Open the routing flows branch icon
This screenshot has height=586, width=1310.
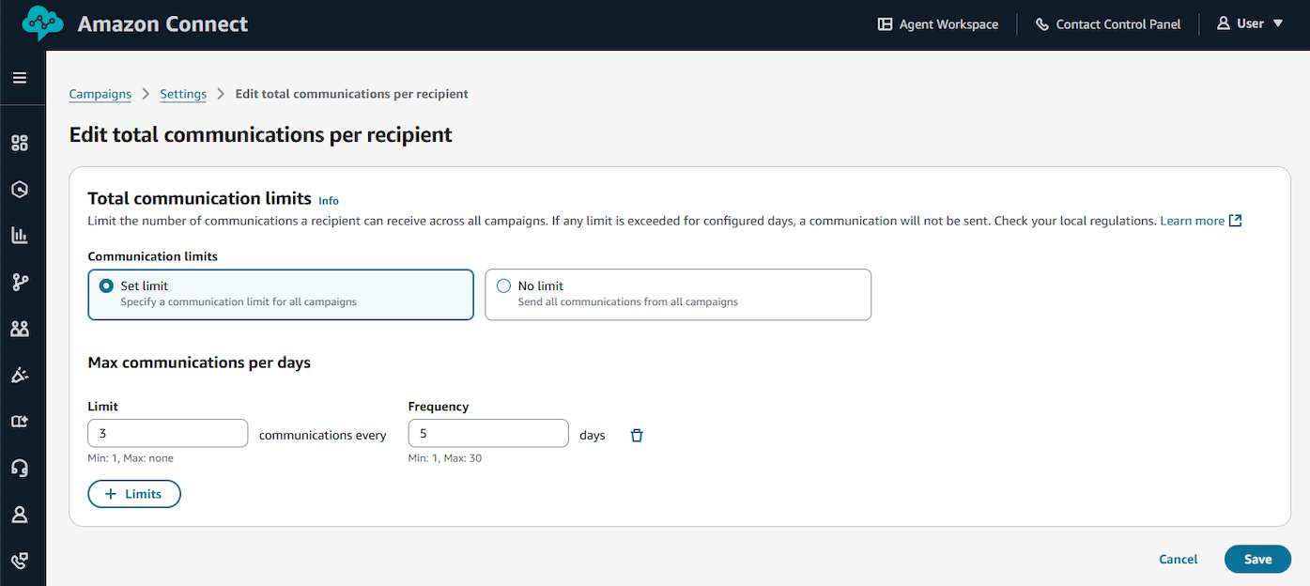(x=20, y=282)
